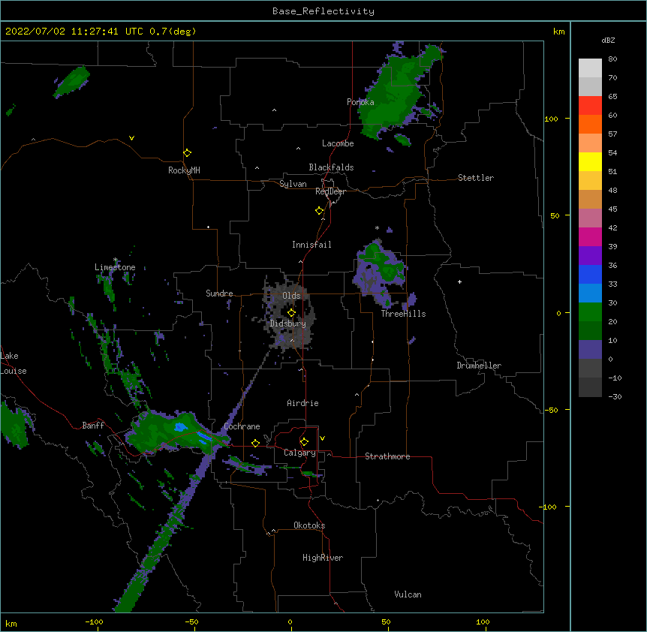The height and width of the screenshot is (632, 647).
Task: Click the asterisk marker above Limestone label
Action: (116, 260)
